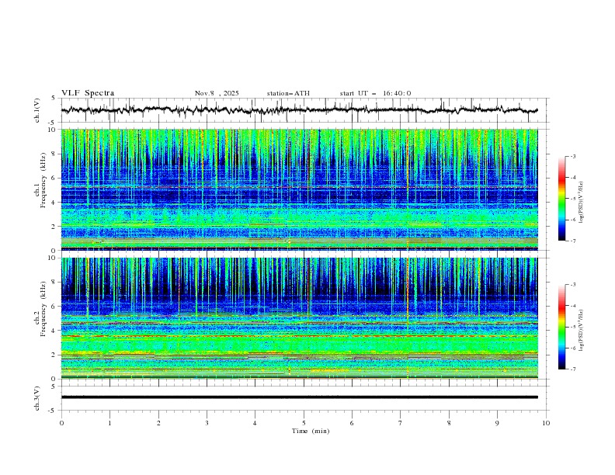
Task: Click the "Time (min)" axis label
Action: coord(311,431)
